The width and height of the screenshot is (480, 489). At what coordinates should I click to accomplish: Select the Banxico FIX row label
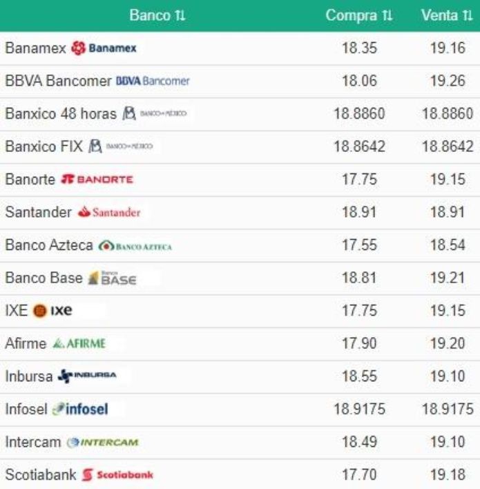tap(44, 146)
